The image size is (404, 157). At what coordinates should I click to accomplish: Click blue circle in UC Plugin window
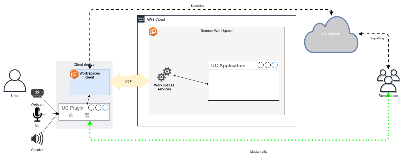coord(105,108)
